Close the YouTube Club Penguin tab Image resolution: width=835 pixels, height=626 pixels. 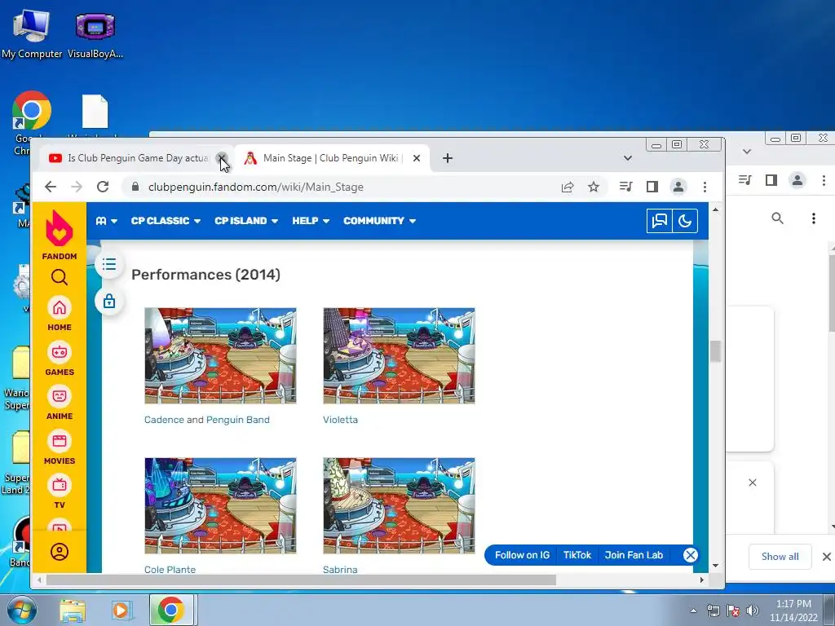(x=222, y=158)
